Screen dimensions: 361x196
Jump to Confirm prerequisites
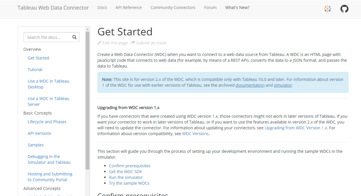tap(130, 166)
